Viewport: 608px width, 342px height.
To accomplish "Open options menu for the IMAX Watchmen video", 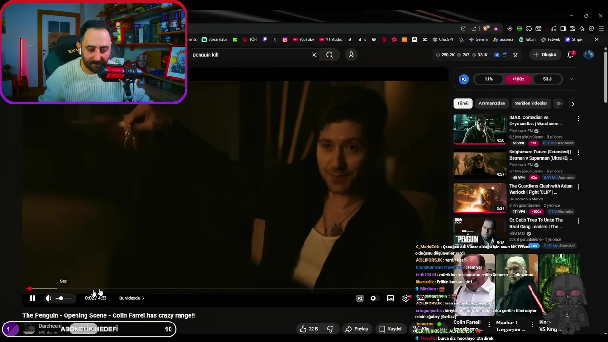I will click(578, 118).
